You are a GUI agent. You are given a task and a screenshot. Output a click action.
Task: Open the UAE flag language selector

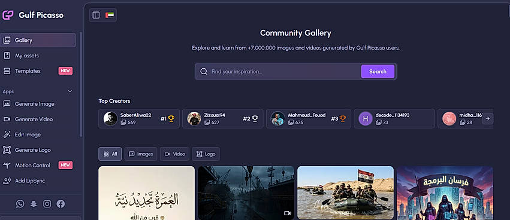[x=110, y=15]
